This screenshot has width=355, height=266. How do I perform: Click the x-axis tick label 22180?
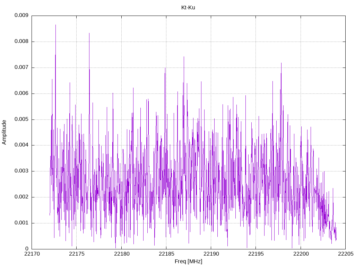coord(122,254)
